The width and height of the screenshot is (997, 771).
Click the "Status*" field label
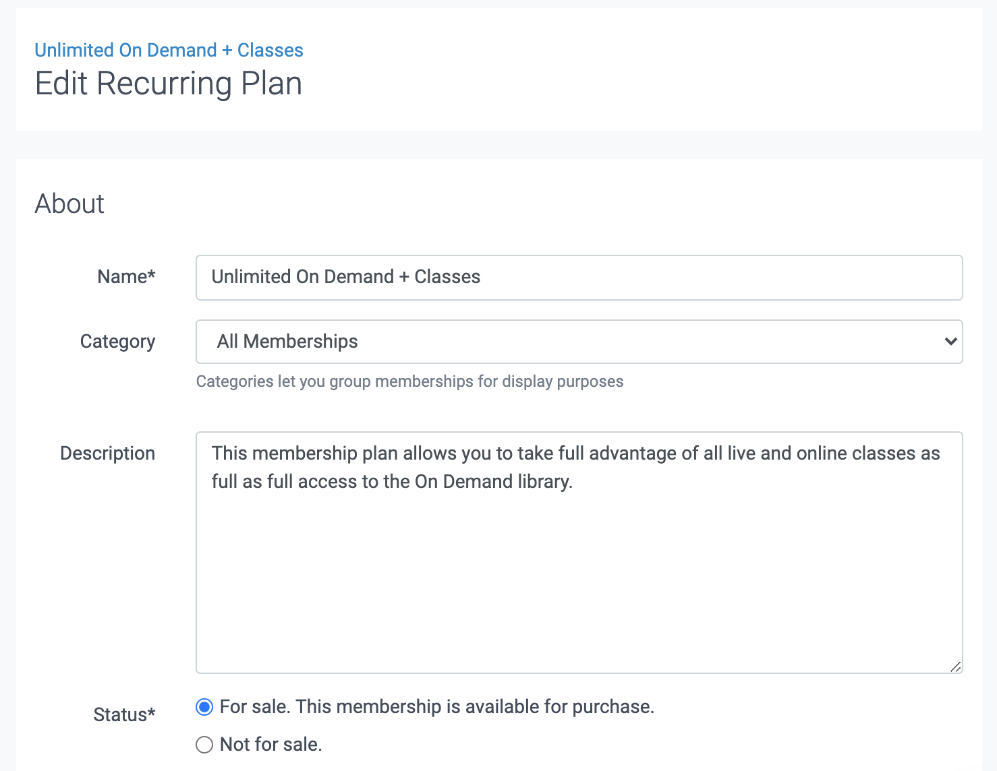click(x=124, y=714)
